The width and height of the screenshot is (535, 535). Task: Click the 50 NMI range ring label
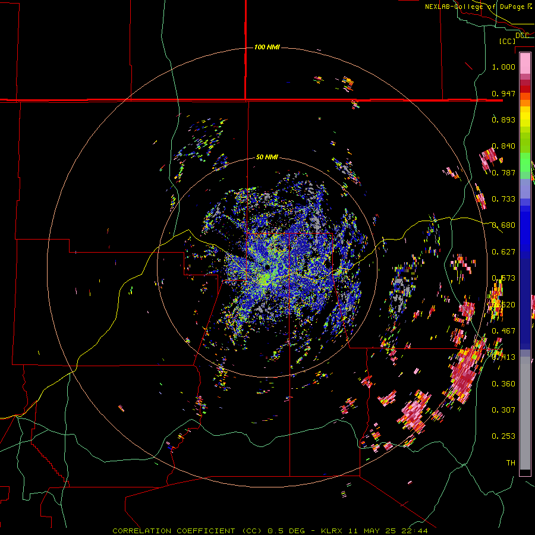coord(267,158)
